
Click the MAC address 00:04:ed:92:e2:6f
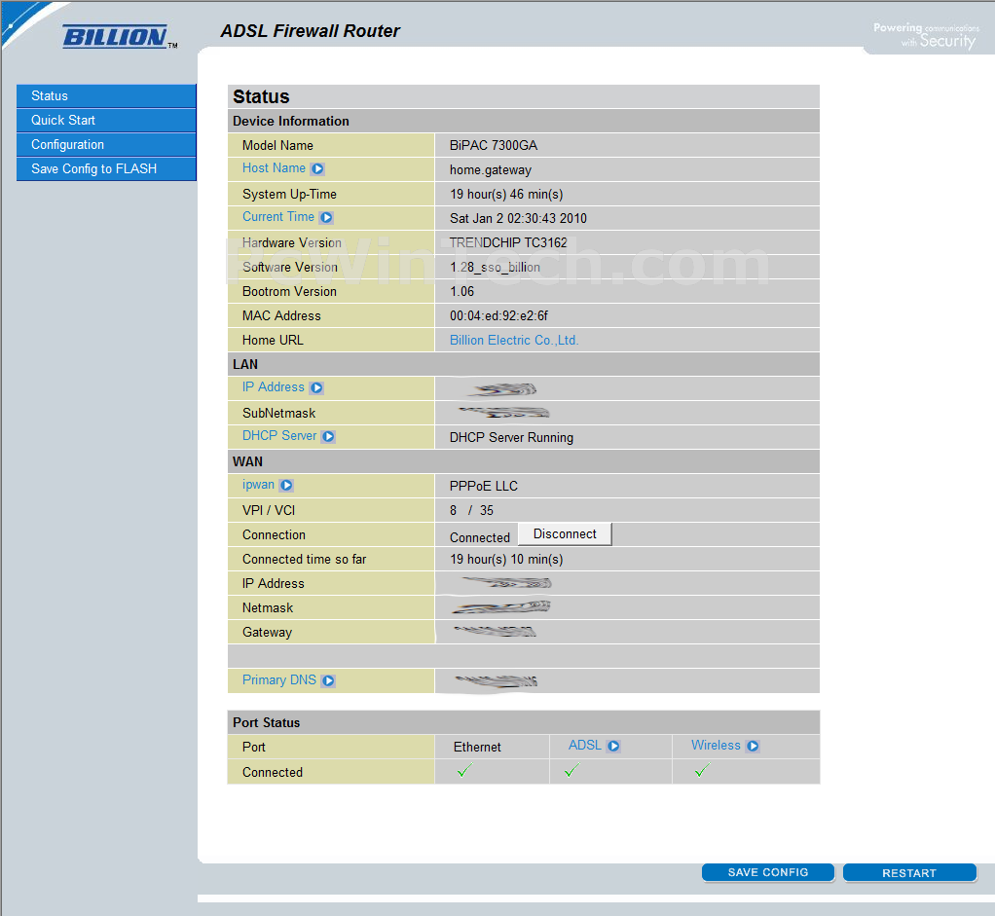[x=498, y=316]
